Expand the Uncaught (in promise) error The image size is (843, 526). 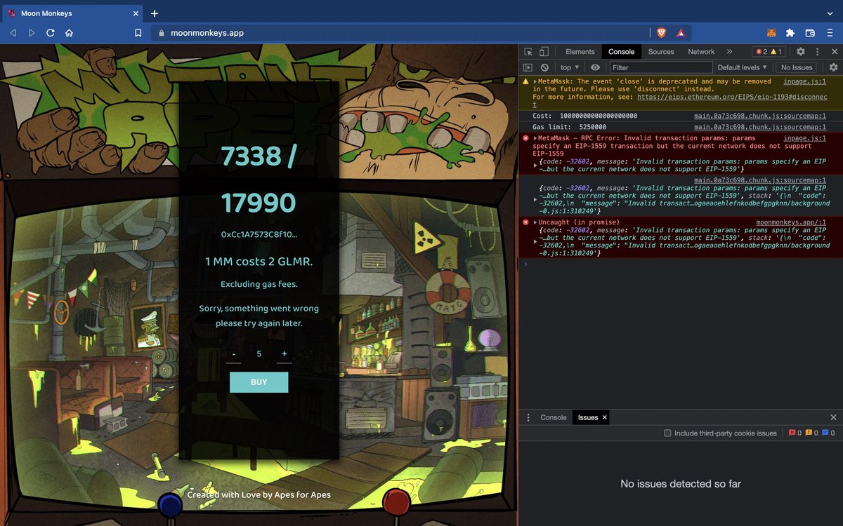[535, 222]
